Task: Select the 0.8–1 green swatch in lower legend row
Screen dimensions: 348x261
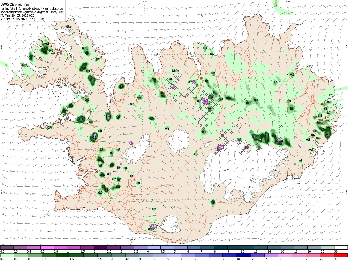Action: point(48,255)
